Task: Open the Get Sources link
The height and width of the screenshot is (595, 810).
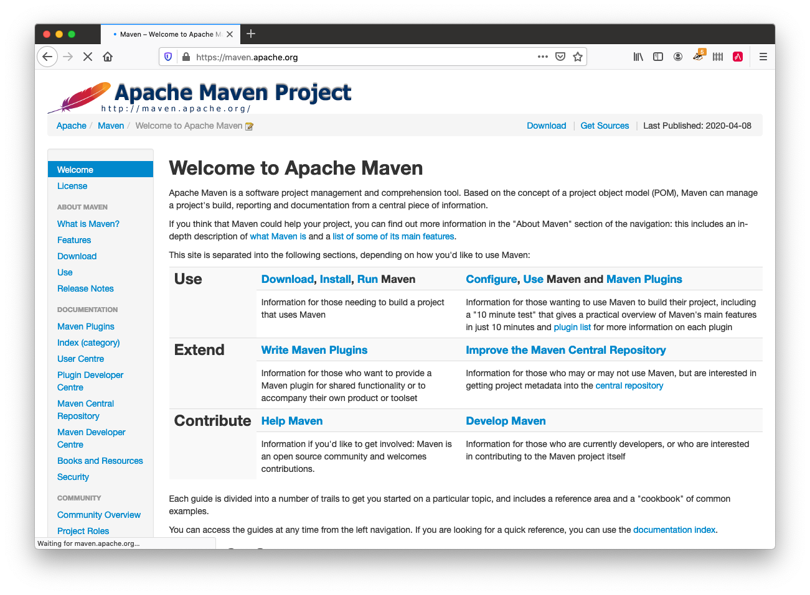Action: [x=605, y=126]
